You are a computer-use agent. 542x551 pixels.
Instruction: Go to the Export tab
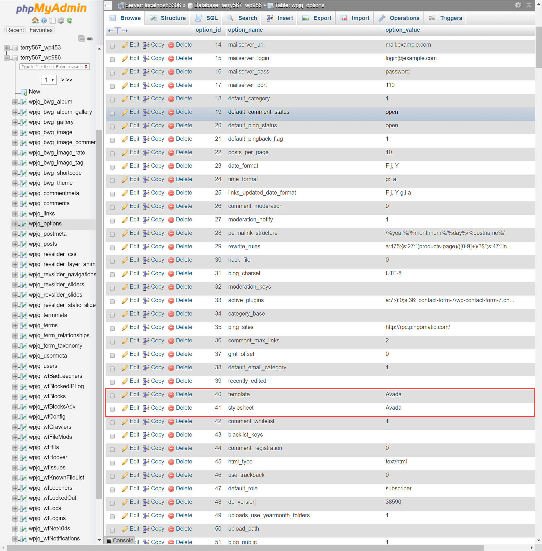point(317,18)
